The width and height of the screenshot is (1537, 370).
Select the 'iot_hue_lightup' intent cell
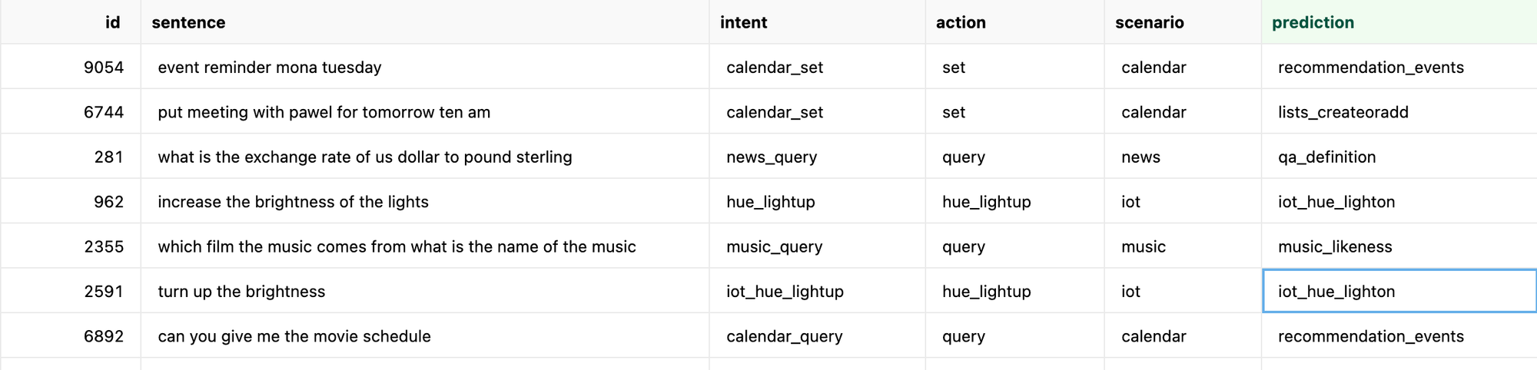coord(785,292)
